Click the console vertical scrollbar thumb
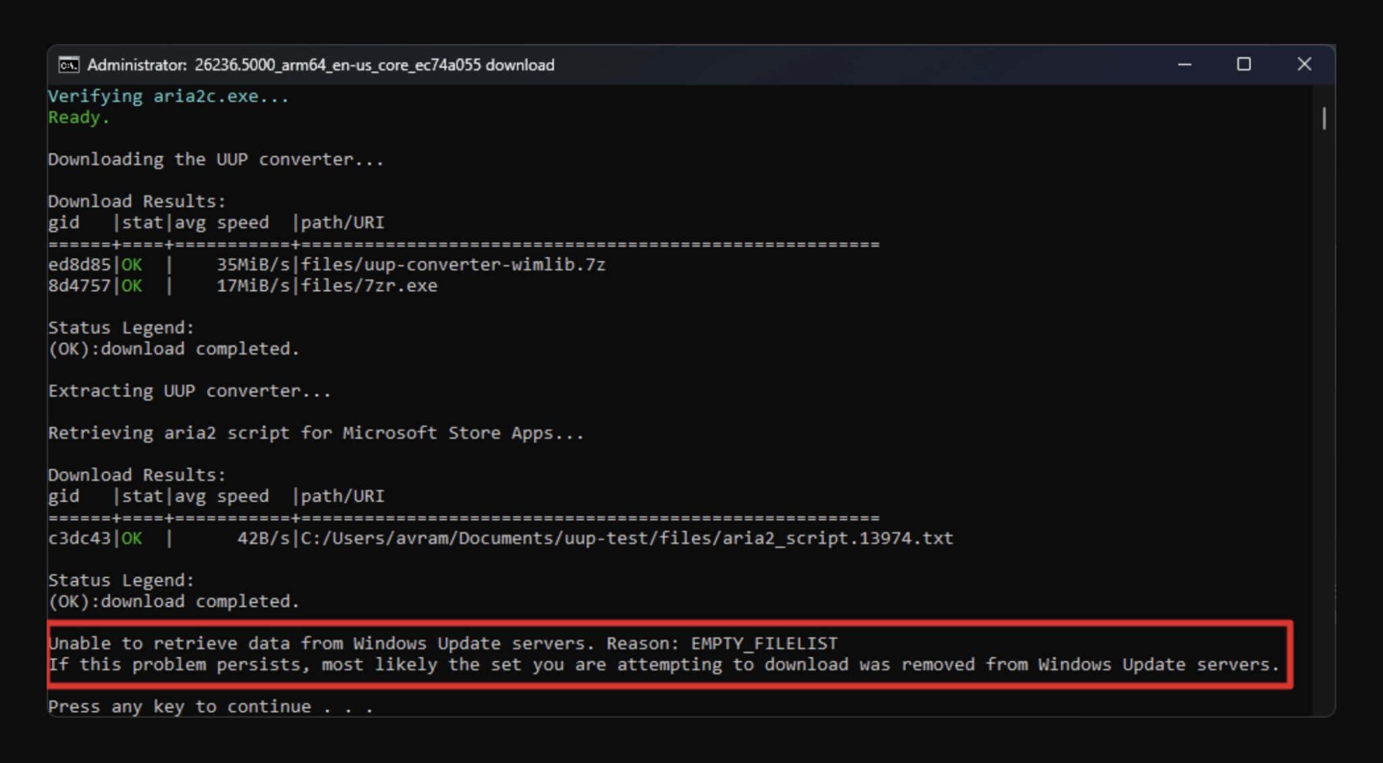 [x=1324, y=119]
